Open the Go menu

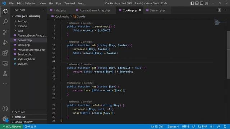[x=51, y=3]
